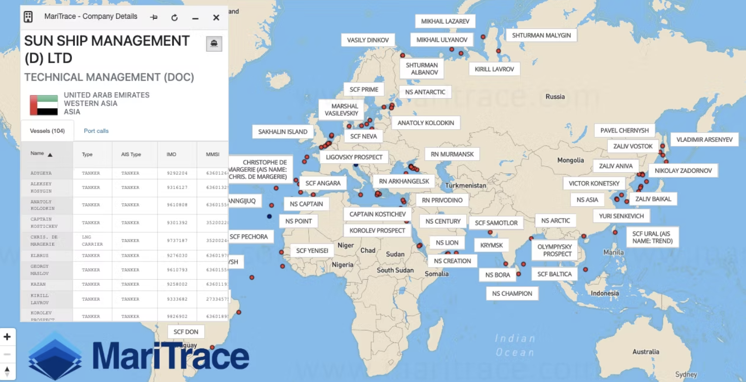Viewport: 746px width, 382px height.
Task: Select the ELBRUS vessel row
Action: (124, 256)
